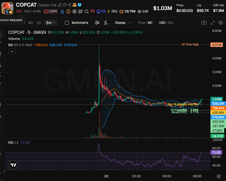Open the 5m interval dropdown
This screenshot has width=226, height=181.
(51, 23)
